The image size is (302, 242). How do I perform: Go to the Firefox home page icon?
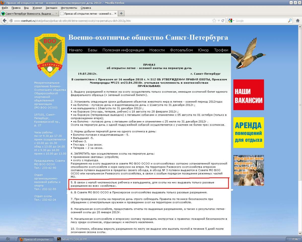point(298,21)
